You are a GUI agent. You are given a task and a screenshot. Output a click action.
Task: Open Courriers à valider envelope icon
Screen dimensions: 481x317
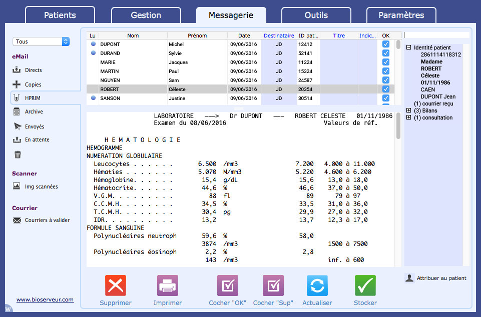17,220
